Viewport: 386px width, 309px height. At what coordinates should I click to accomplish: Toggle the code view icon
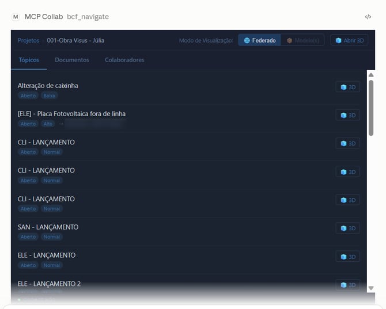(368, 17)
